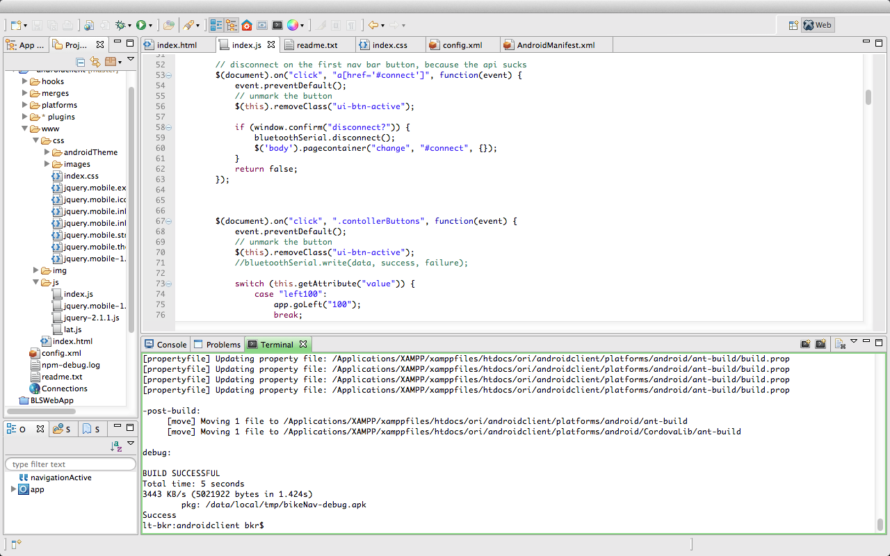Viewport: 890px width, 556px height.
Task: Fold the function at line 53
Action: pyautogui.click(x=170, y=75)
